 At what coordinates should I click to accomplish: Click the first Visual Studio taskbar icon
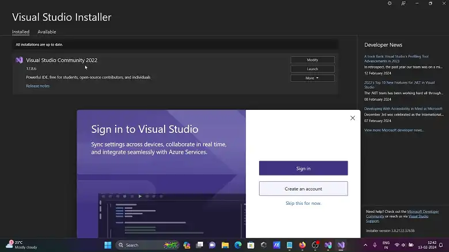pyautogui.click(x=328, y=245)
